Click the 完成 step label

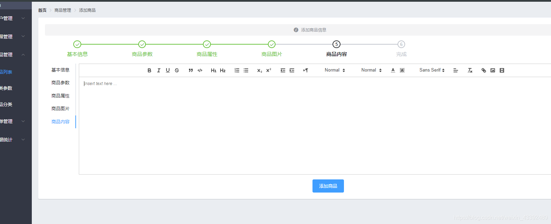click(401, 54)
